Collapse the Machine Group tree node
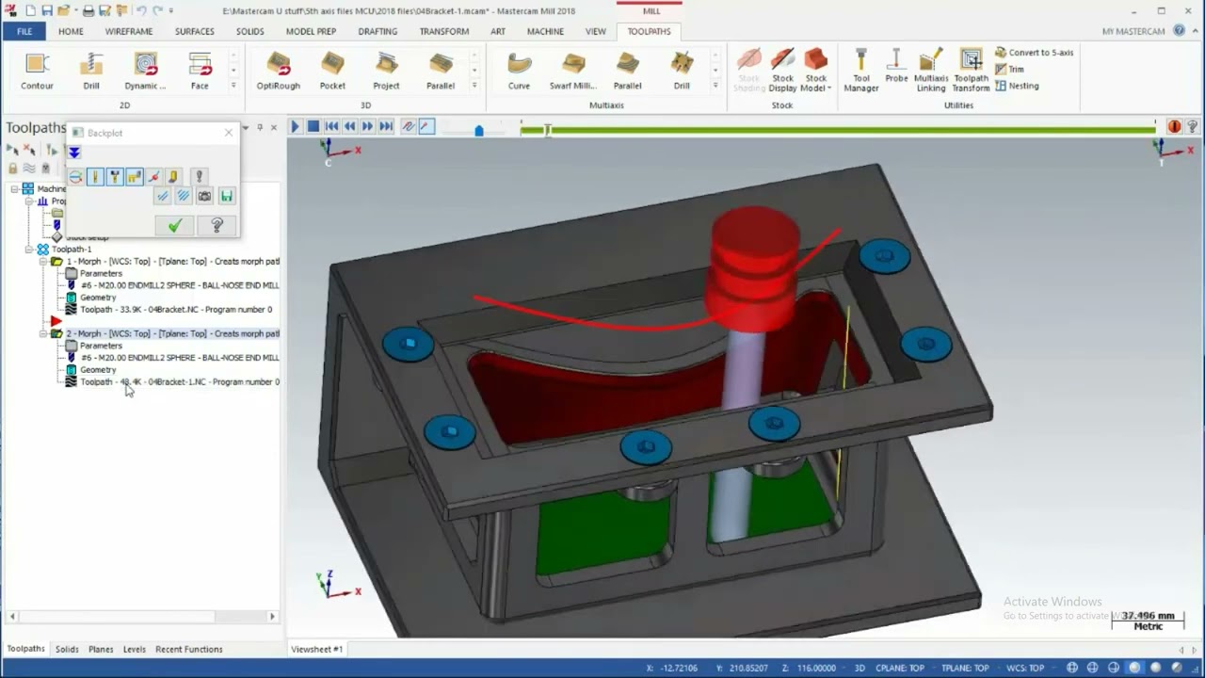Image resolution: width=1205 pixels, height=678 pixels. coord(15,188)
